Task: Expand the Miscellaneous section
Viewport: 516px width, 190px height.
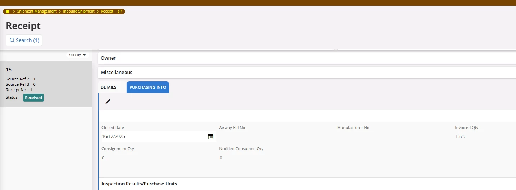Action: point(307,72)
